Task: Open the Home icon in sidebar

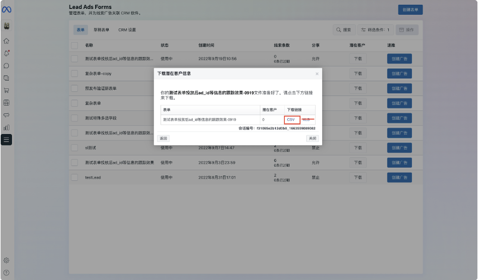Action: pos(7,42)
